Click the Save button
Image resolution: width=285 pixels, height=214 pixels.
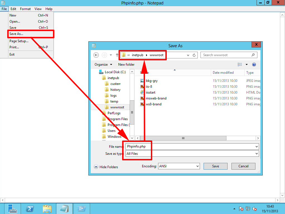coord(215,166)
